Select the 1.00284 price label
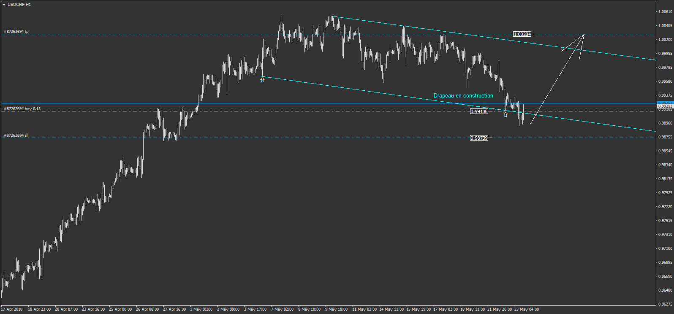Screen dimensions: 674x314 tap(522, 34)
